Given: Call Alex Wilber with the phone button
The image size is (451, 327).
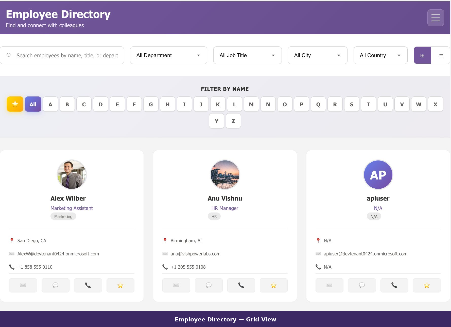Looking at the screenshot, I should [88, 285].
